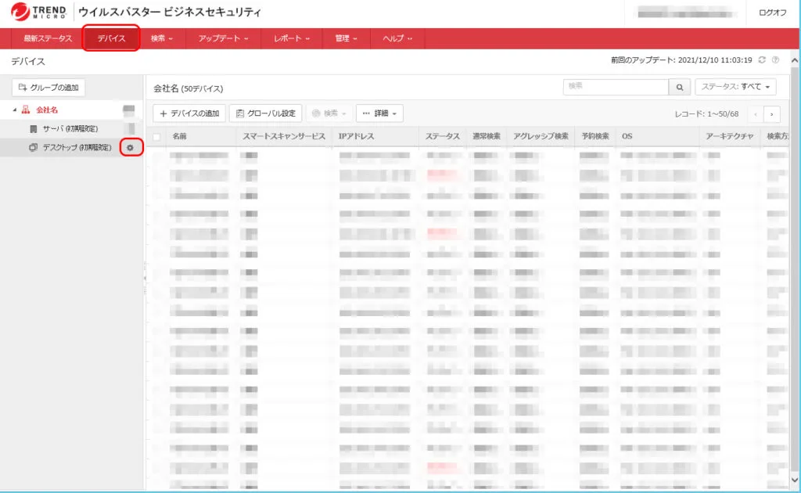The height and width of the screenshot is (493, 801).
Task: Sort by IPアドレス column
Action: pos(356,136)
